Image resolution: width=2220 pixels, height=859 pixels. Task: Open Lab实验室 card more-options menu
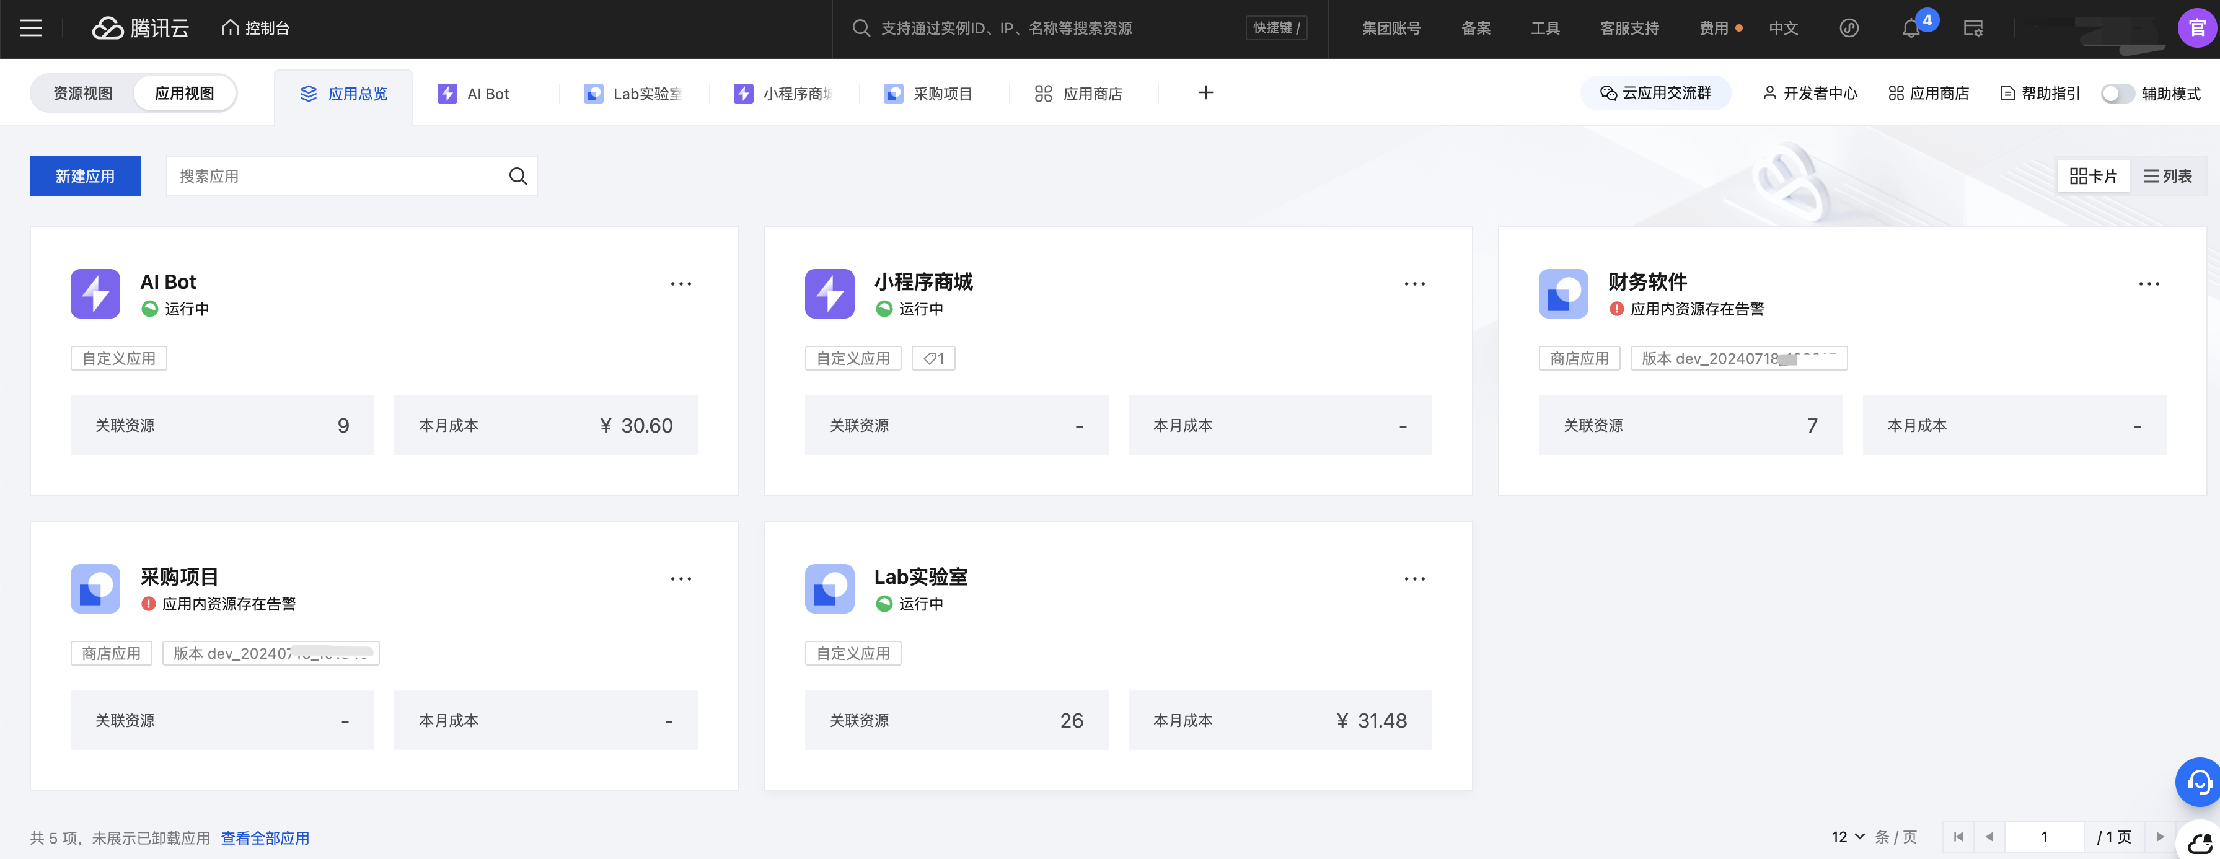1414,578
